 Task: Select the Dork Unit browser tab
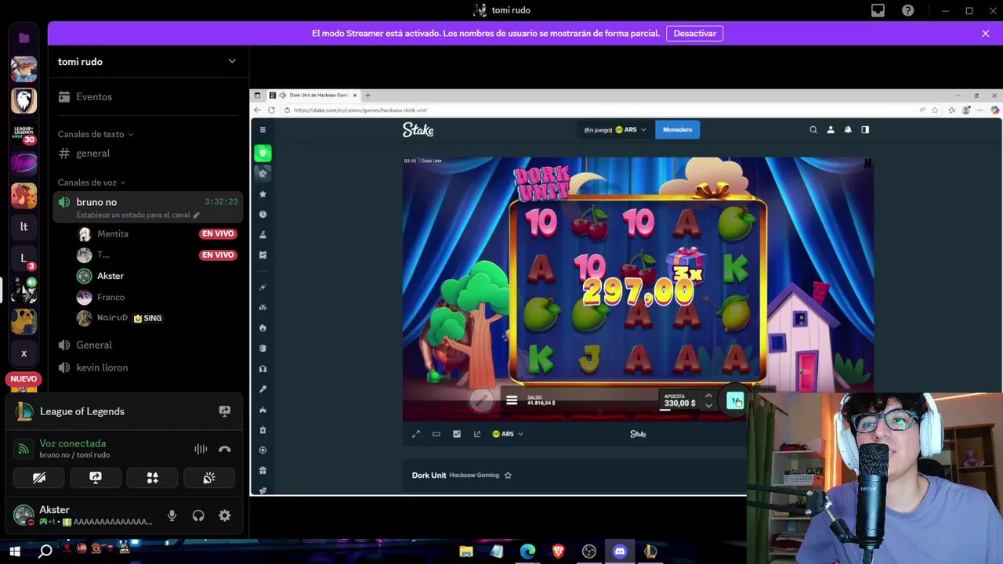click(313, 95)
